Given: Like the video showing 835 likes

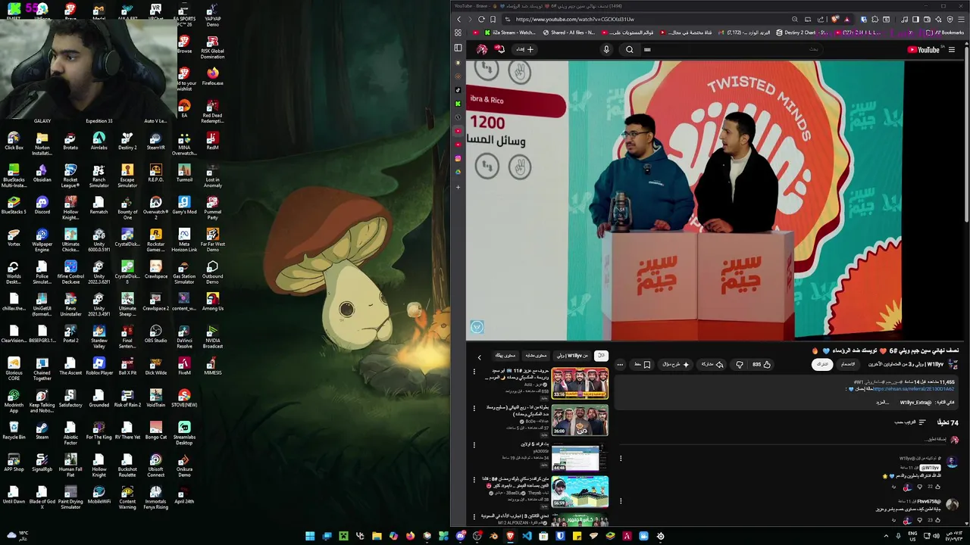Looking at the screenshot, I should pos(761,364).
